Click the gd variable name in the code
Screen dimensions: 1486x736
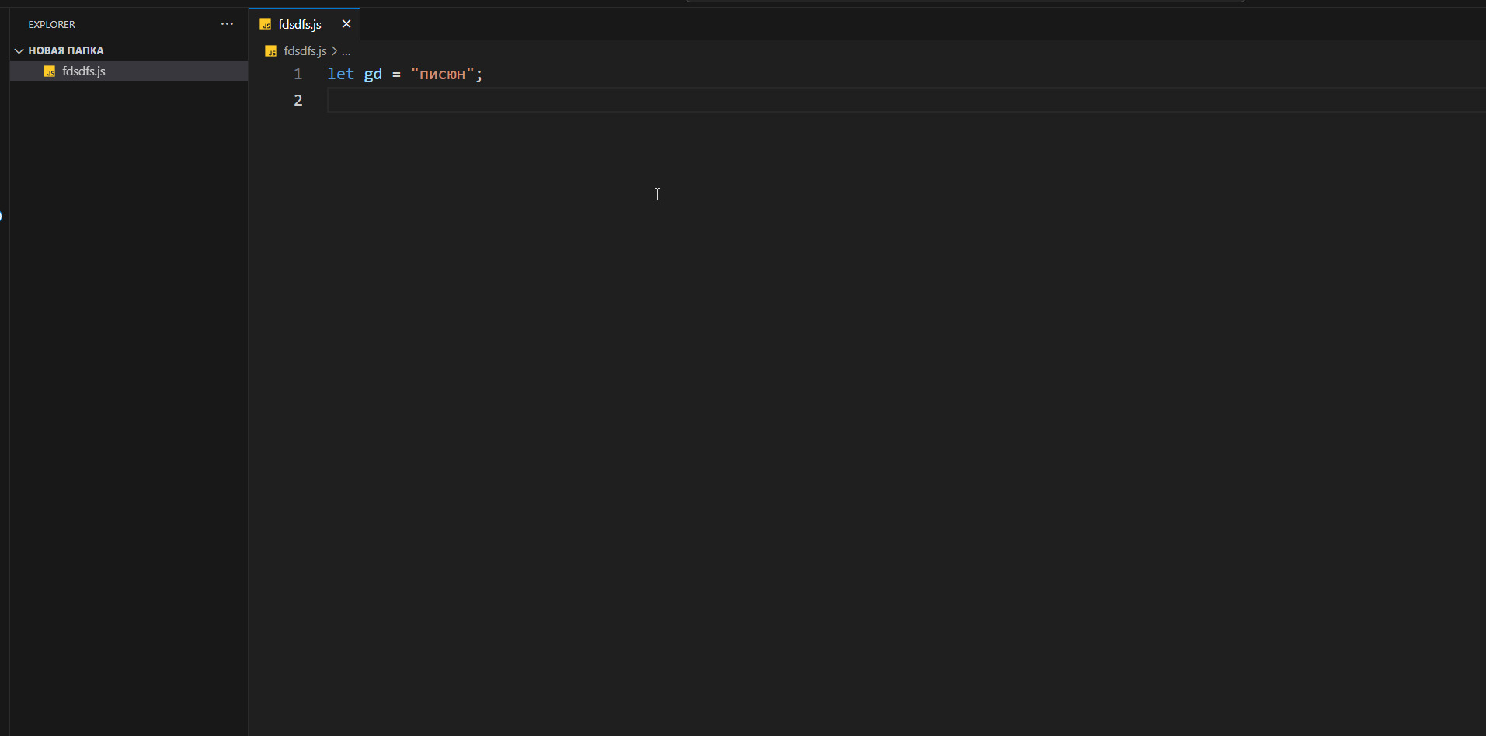point(373,75)
